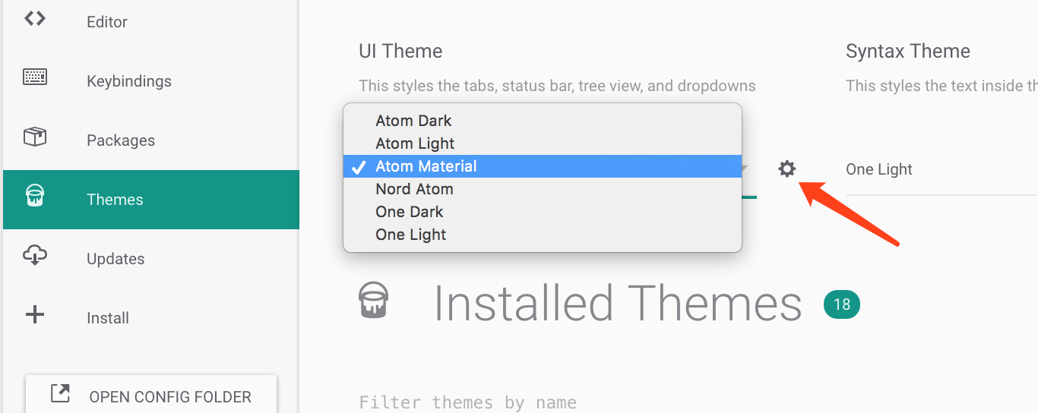Click the Themes paint bucket sidebar icon
The image size is (1038, 413).
[35, 197]
